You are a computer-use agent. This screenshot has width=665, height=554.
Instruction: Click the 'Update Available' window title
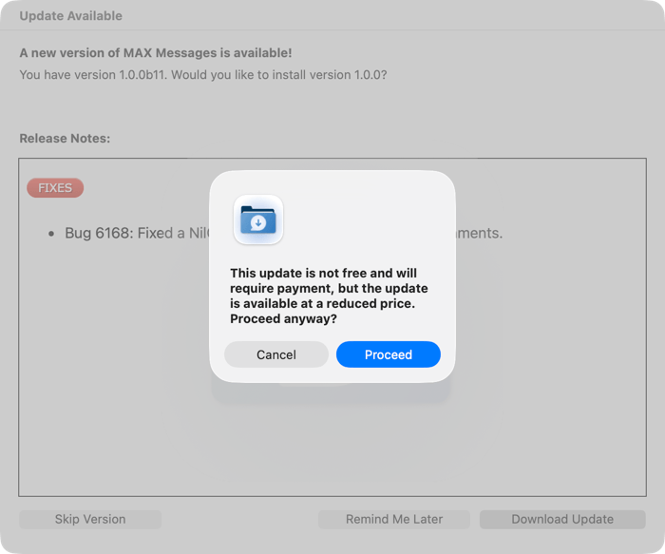pyautogui.click(x=71, y=16)
